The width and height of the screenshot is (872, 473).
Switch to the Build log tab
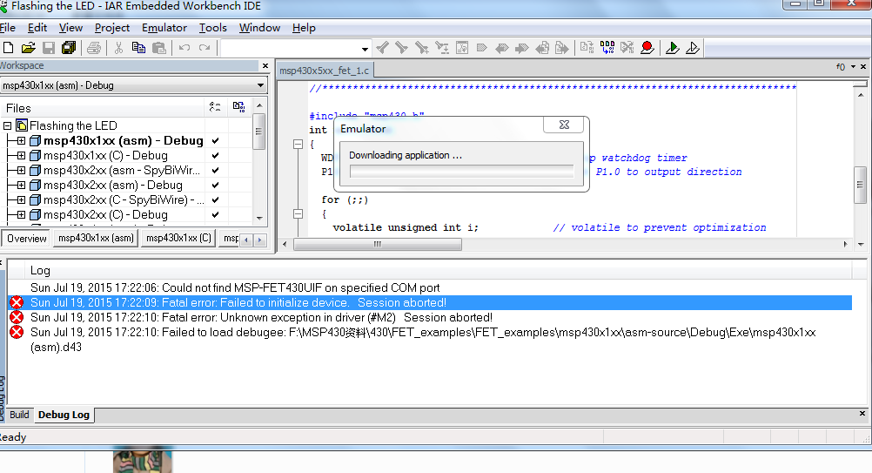coord(19,415)
